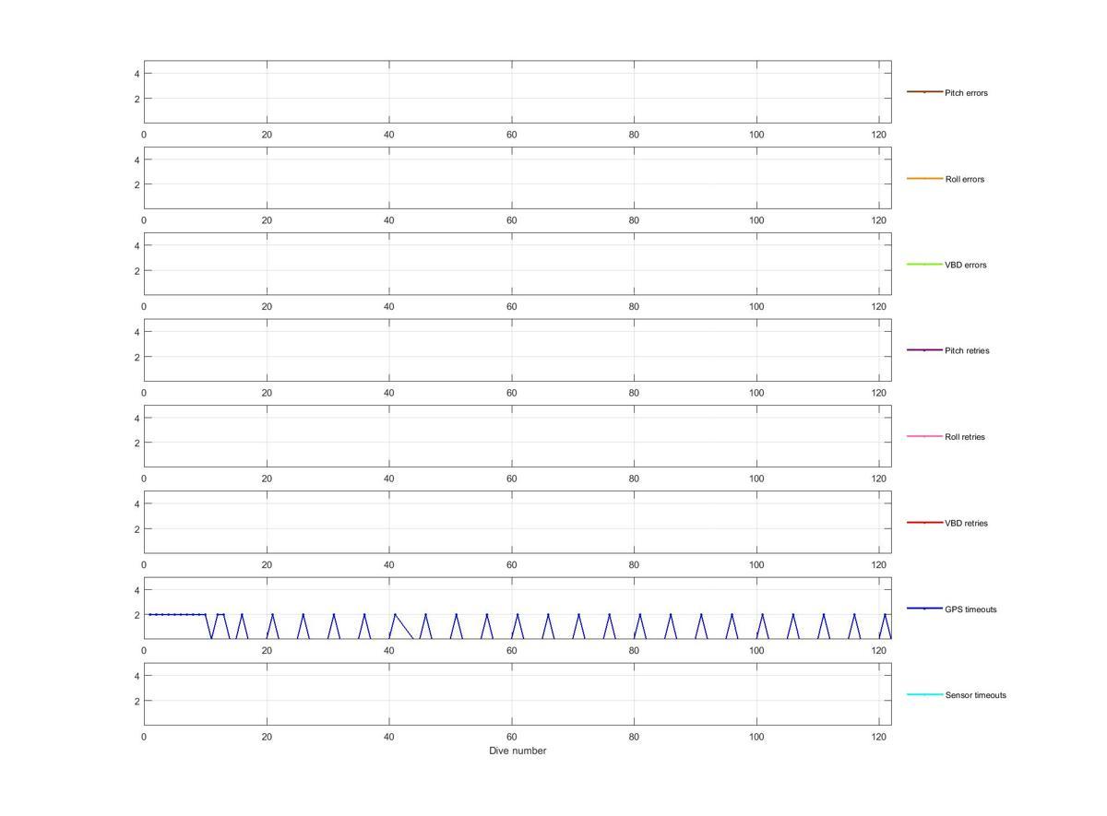
Task: Click tick label 120 under the VBD retries plot
Action: (879, 565)
